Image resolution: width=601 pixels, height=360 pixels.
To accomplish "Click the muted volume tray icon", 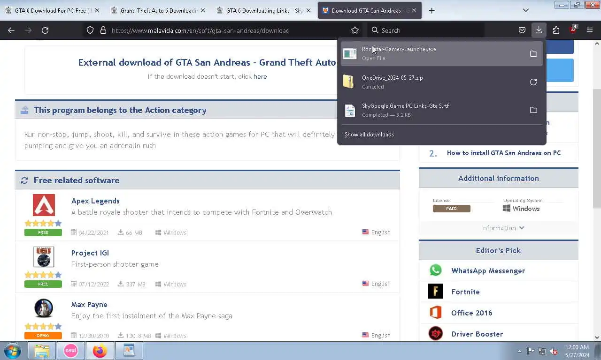I will 554,351.
